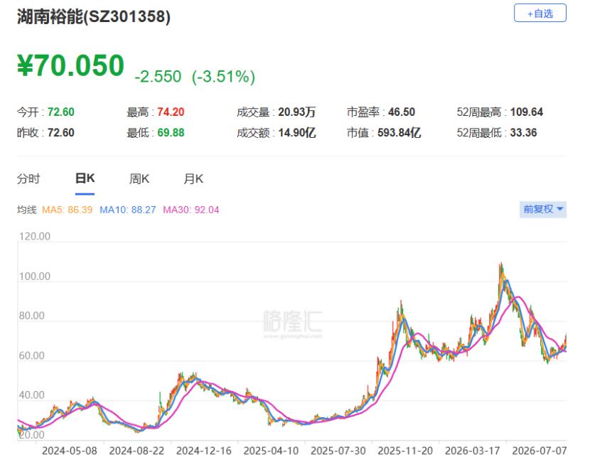
Task: Click the 2024-05-08 date axis label
Action: click(x=70, y=451)
